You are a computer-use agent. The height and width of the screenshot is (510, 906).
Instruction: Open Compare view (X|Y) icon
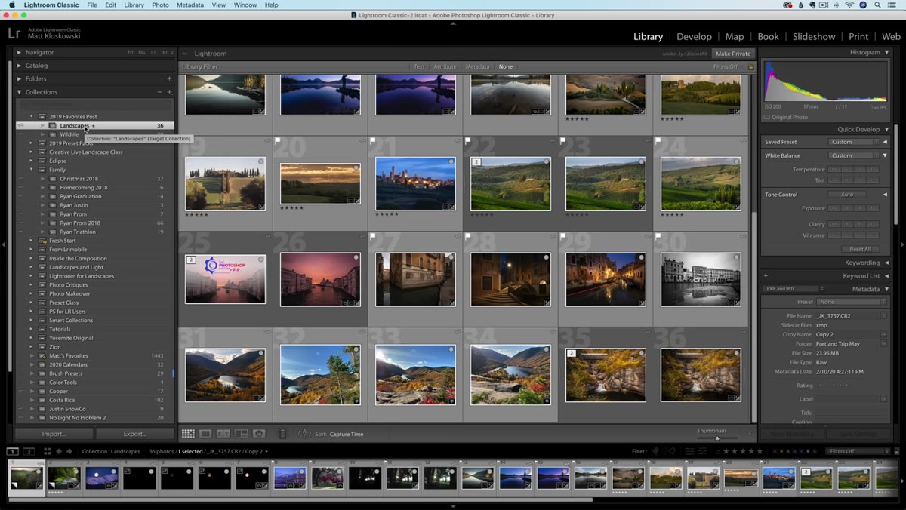223,434
